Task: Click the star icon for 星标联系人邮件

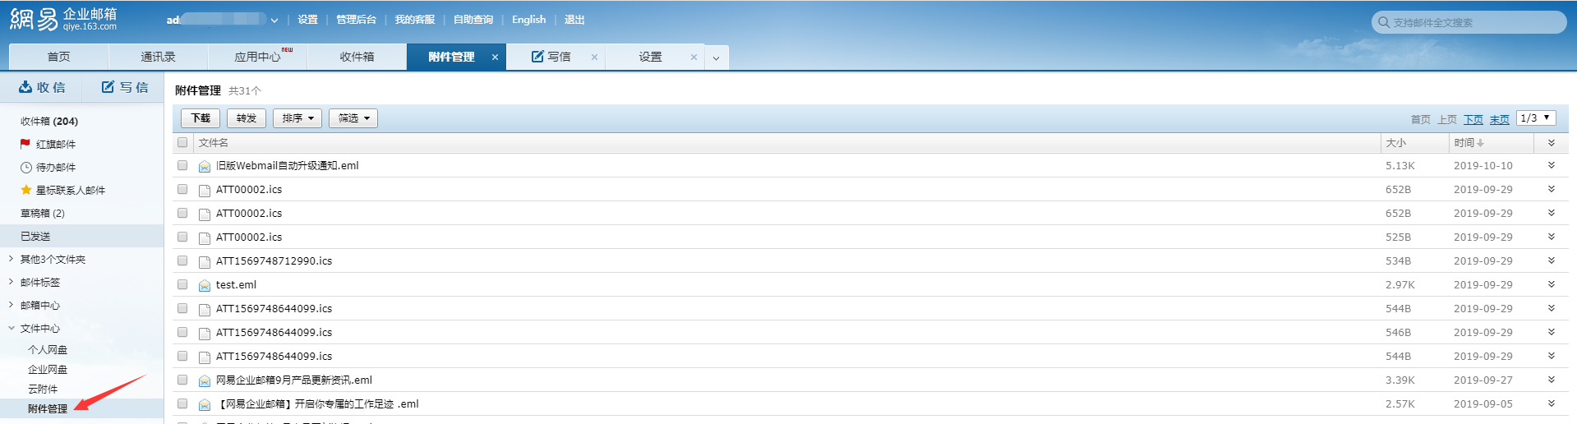Action: [26, 190]
